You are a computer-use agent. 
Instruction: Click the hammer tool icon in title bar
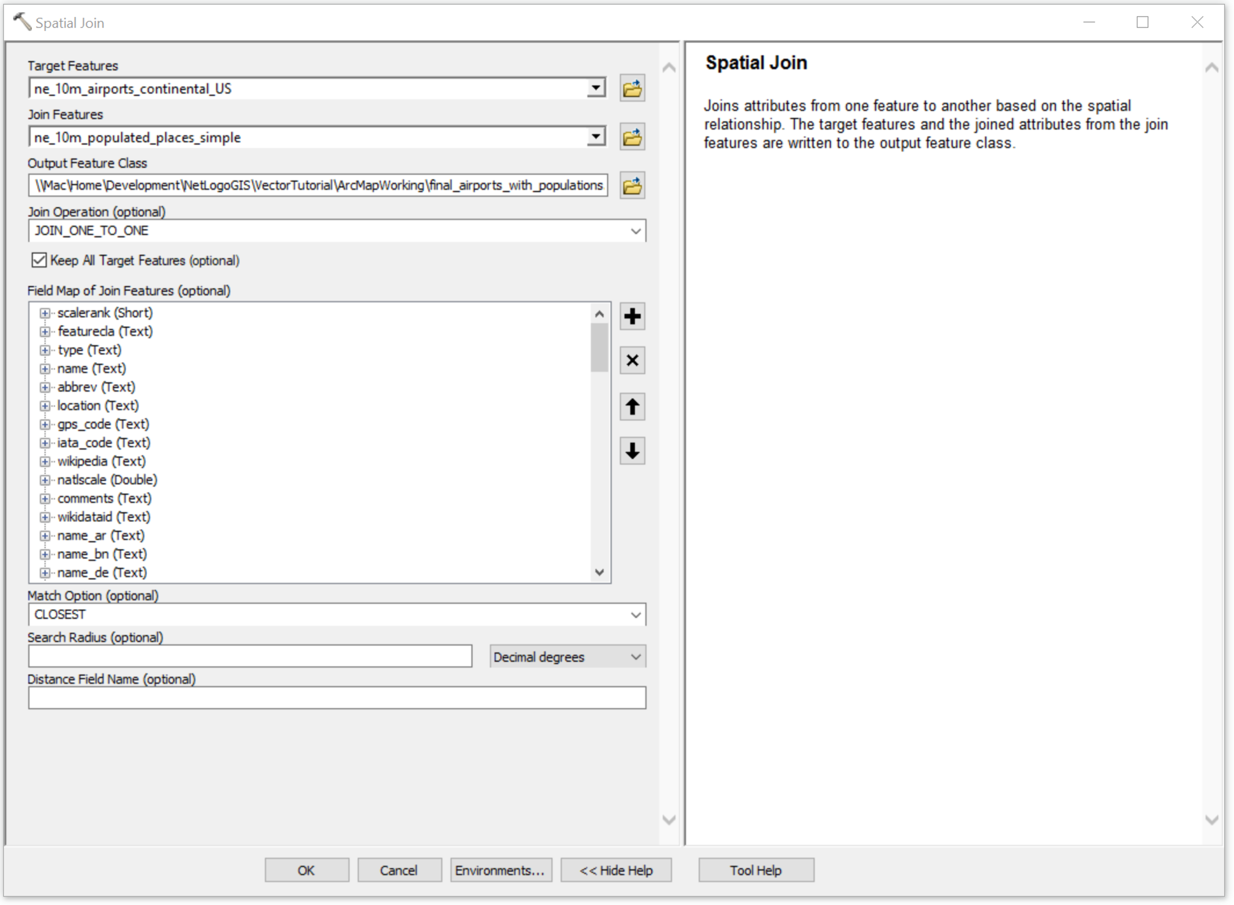coord(21,21)
